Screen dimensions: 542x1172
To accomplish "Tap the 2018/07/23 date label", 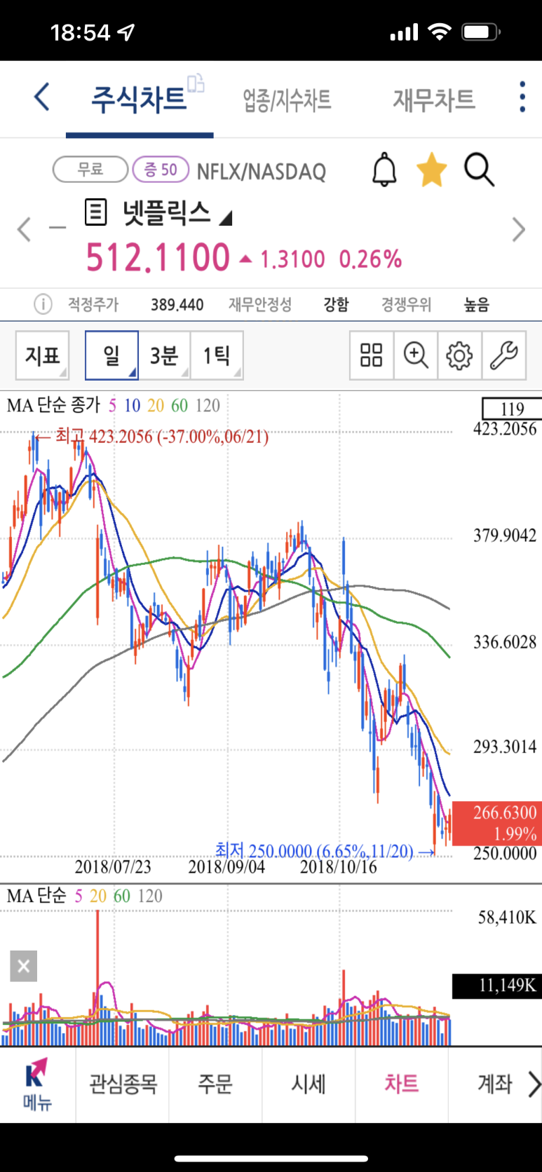I will click(x=113, y=867).
